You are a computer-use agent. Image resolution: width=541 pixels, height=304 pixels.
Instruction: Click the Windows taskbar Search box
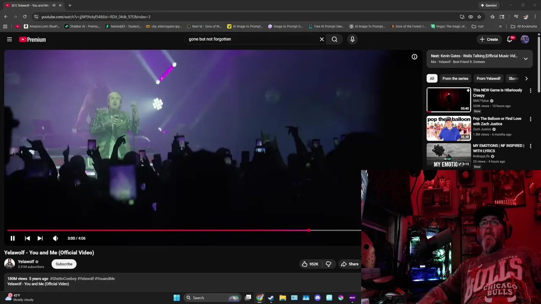212,298
